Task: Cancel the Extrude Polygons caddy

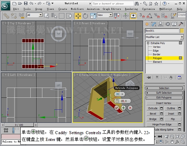Action: (130, 108)
